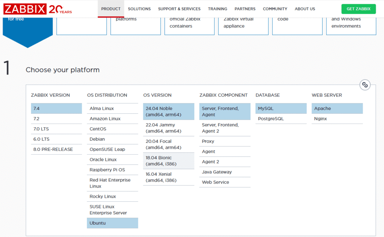Open the Solutions menu
Screen dimensions: 384x237
[139, 9]
